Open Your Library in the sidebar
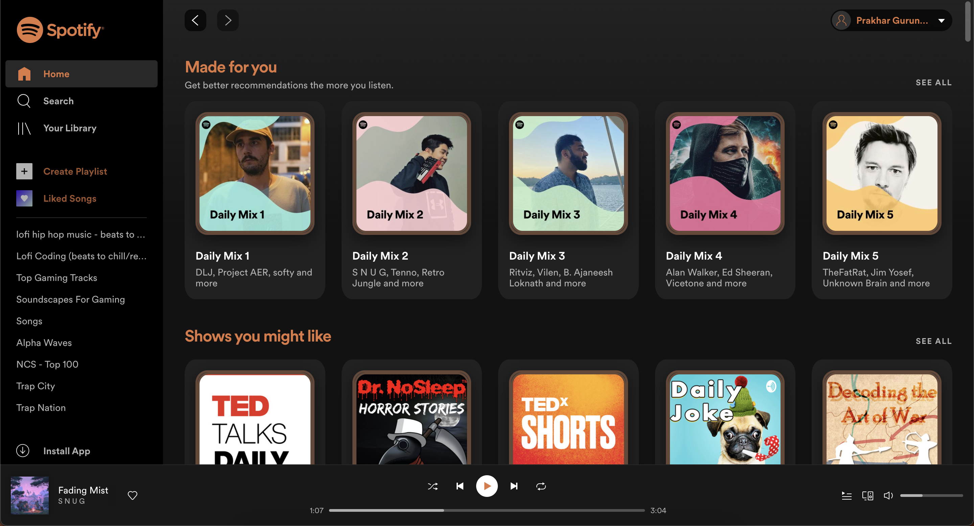Image resolution: width=974 pixels, height=526 pixels. tap(70, 128)
